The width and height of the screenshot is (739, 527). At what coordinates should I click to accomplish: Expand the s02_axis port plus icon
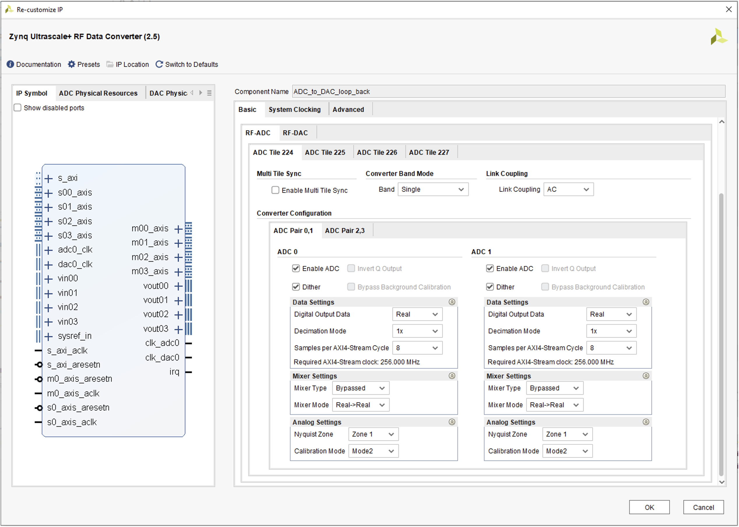pyautogui.click(x=49, y=222)
